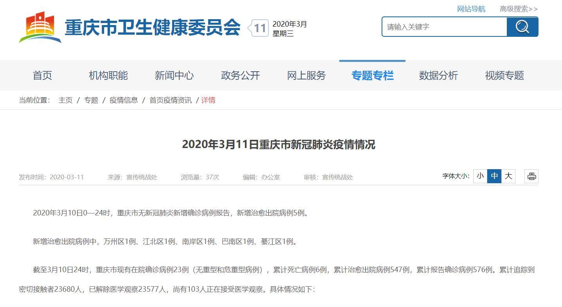Screen dimensions: 562x307
Task: Click the magnifying glass search icon
Action: pyautogui.click(x=522, y=27)
